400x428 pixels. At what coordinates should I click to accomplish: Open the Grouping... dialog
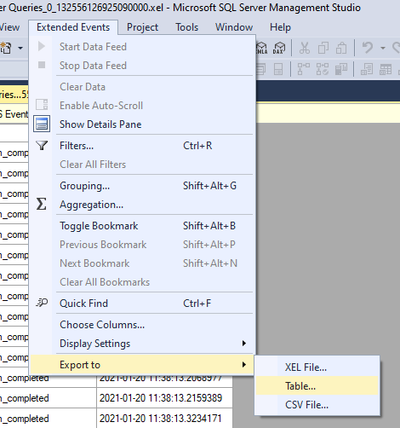click(142, 186)
